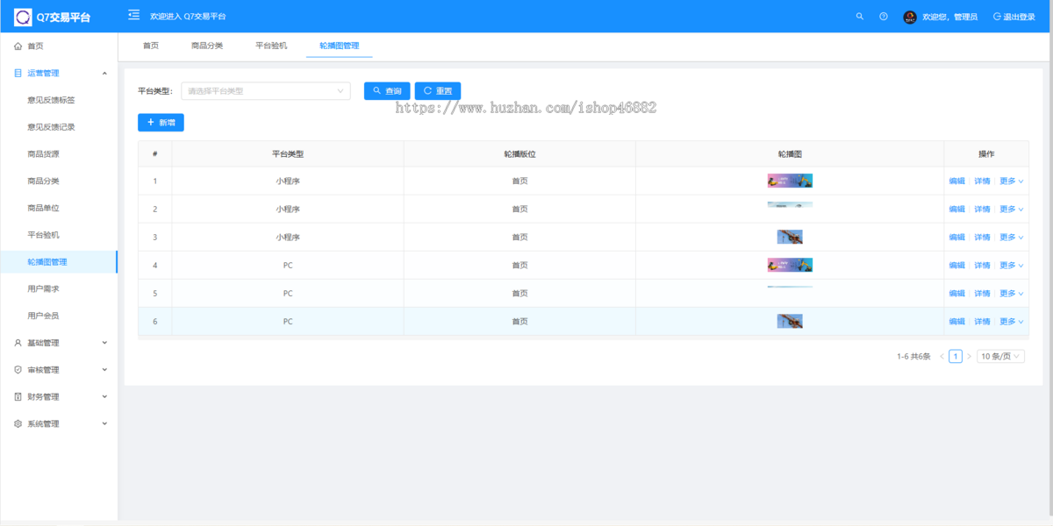This screenshot has width=1053, height=526.
Task: Click the Q7交易平台 logo icon
Action: point(22,17)
